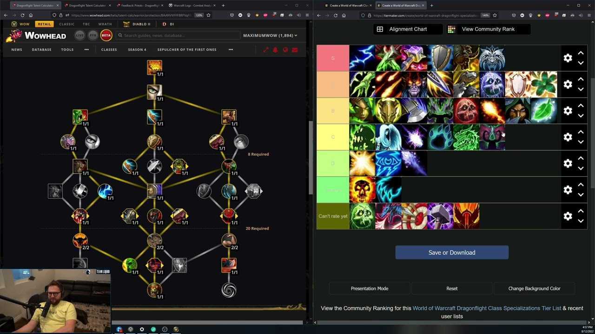Switch Wowhead to LIVE version

tap(80, 35)
